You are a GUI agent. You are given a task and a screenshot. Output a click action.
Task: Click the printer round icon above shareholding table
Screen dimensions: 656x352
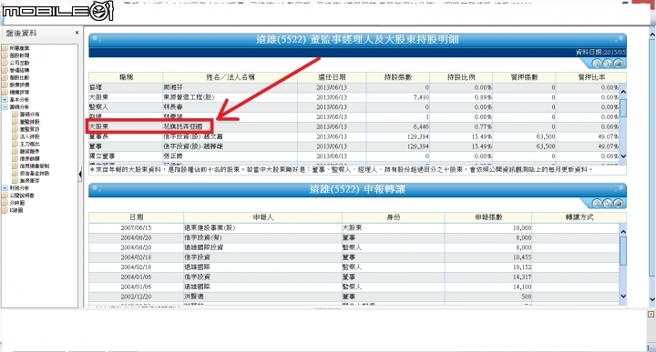pos(618,64)
